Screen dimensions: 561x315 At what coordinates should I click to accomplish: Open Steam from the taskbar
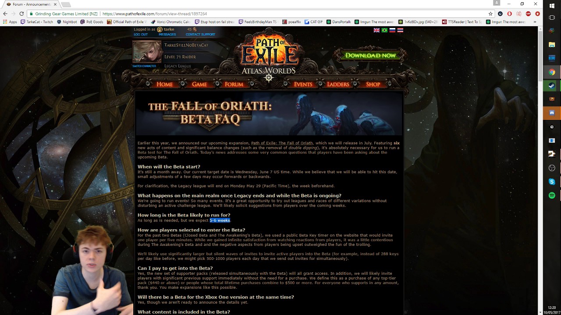point(552,86)
